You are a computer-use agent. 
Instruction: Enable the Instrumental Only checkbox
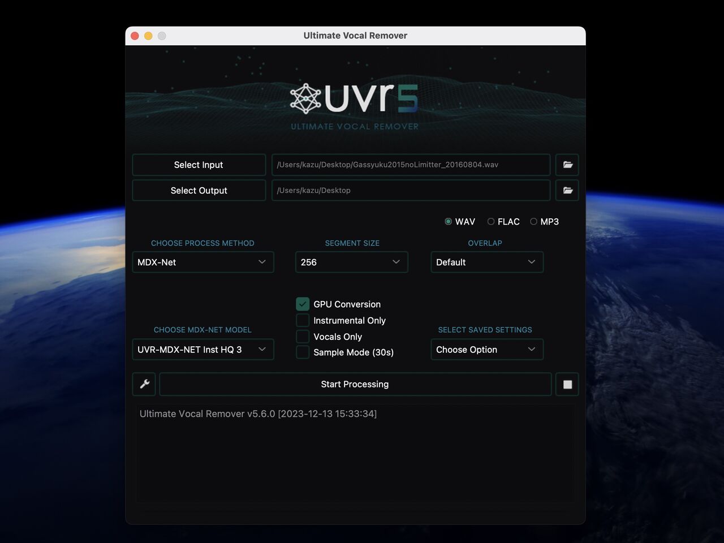[303, 320]
